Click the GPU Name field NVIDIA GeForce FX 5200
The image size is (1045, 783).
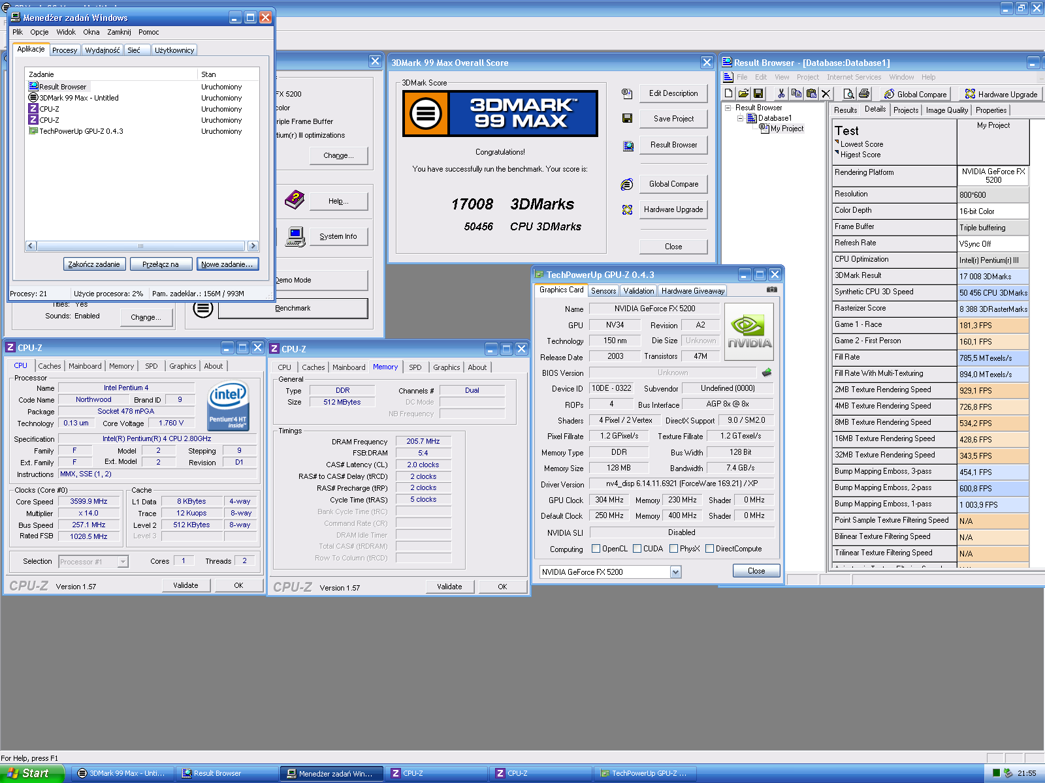click(654, 309)
